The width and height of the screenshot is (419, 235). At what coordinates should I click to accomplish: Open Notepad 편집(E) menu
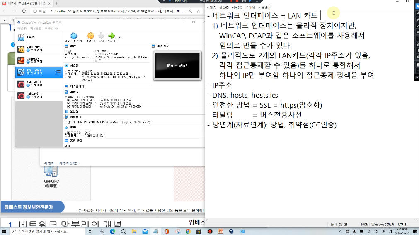tap(224, 7)
